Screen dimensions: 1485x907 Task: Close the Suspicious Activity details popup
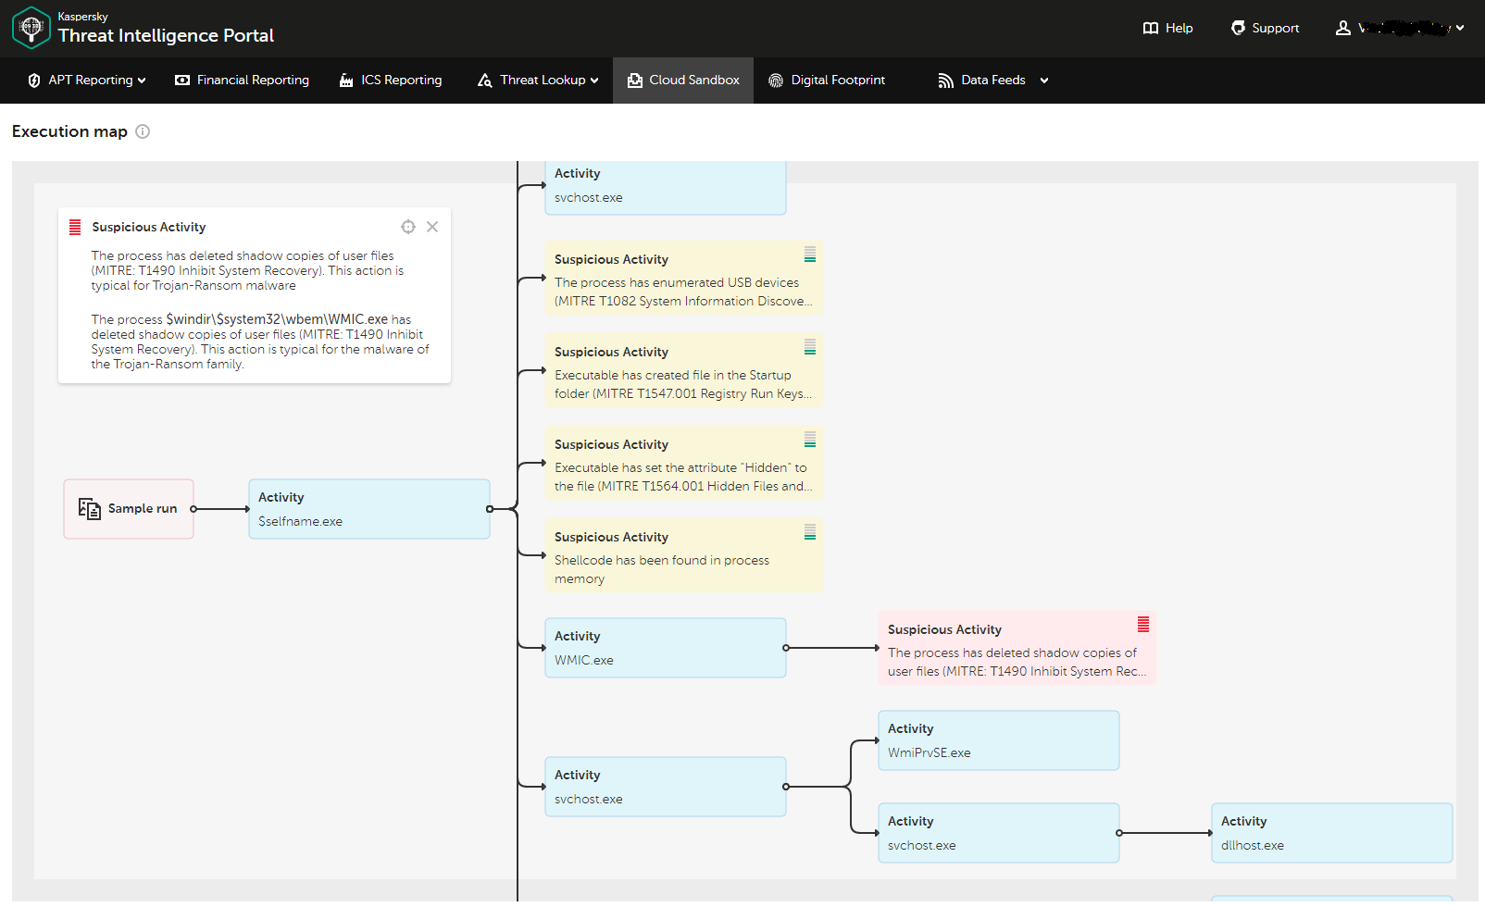[x=432, y=227]
